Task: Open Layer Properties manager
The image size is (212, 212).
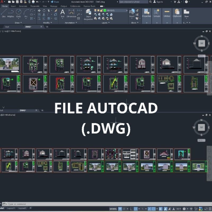Action: (x=88, y=15)
